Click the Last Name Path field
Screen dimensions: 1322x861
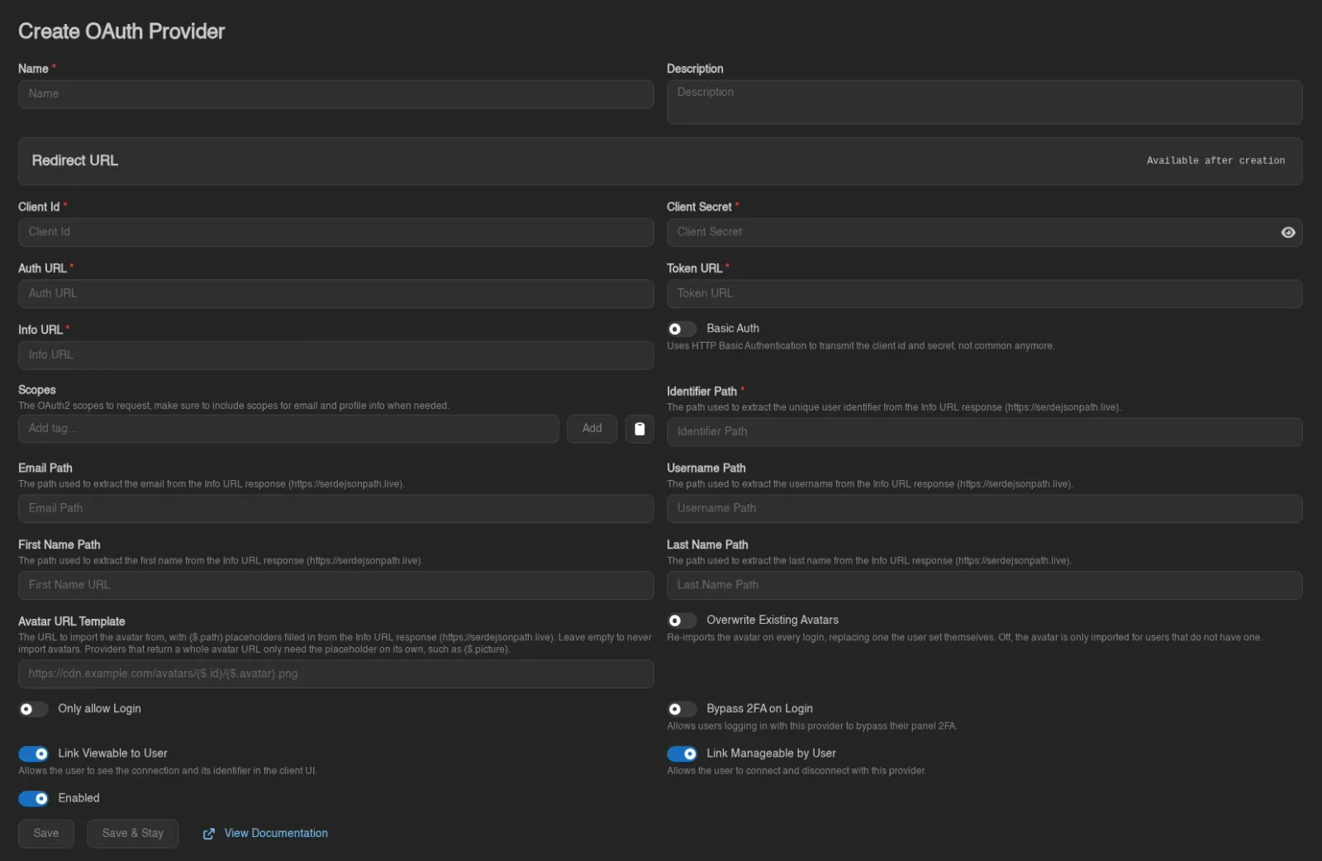coord(984,586)
